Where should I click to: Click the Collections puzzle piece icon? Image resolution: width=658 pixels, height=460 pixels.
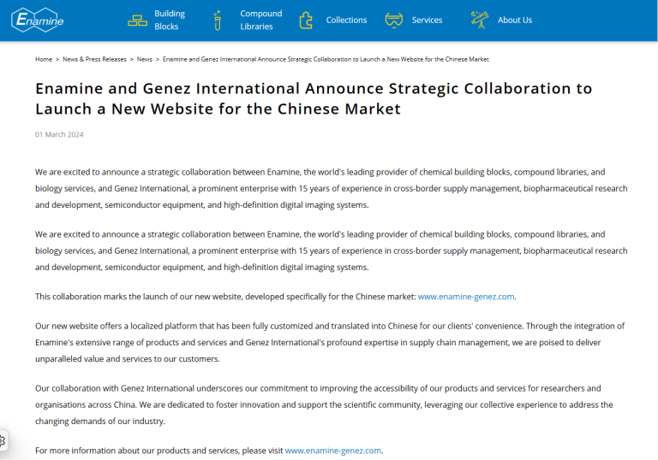(306, 21)
